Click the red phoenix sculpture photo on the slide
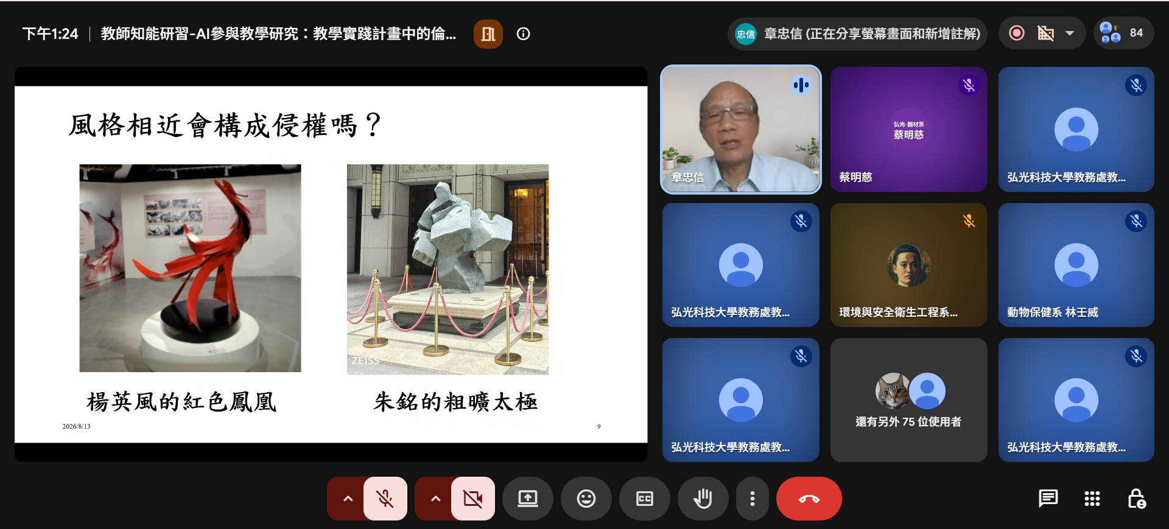1169x529 pixels. click(x=190, y=268)
